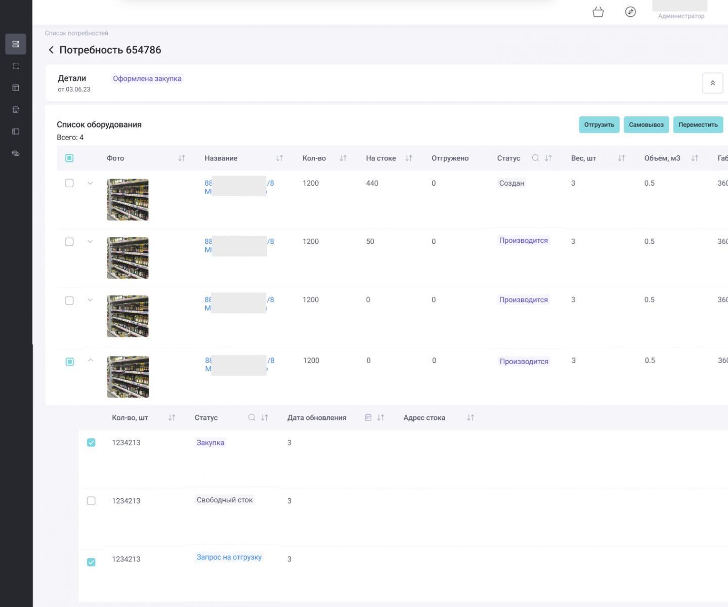Viewport: 728px width, 607px height.
Task: Sort the На стоке column
Action: (409, 158)
